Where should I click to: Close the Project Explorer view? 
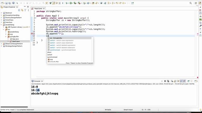click(x=17, y=7)
